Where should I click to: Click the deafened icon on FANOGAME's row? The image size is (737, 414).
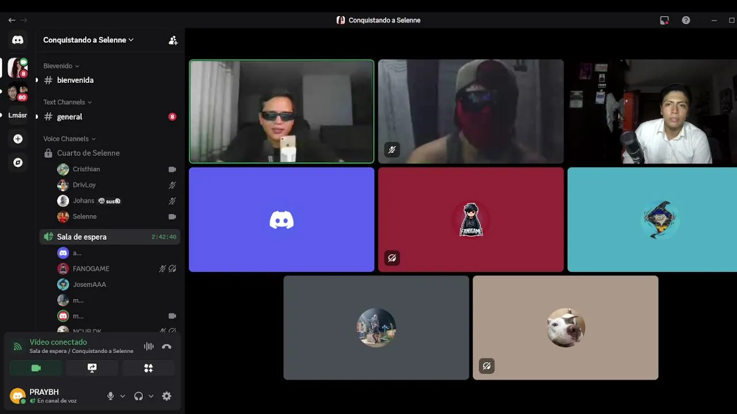[x=172, y=269]
